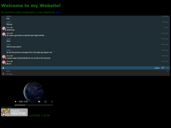Click avatar next to "idk yet" message
This screenshot has height=128, width=171.
4,63
